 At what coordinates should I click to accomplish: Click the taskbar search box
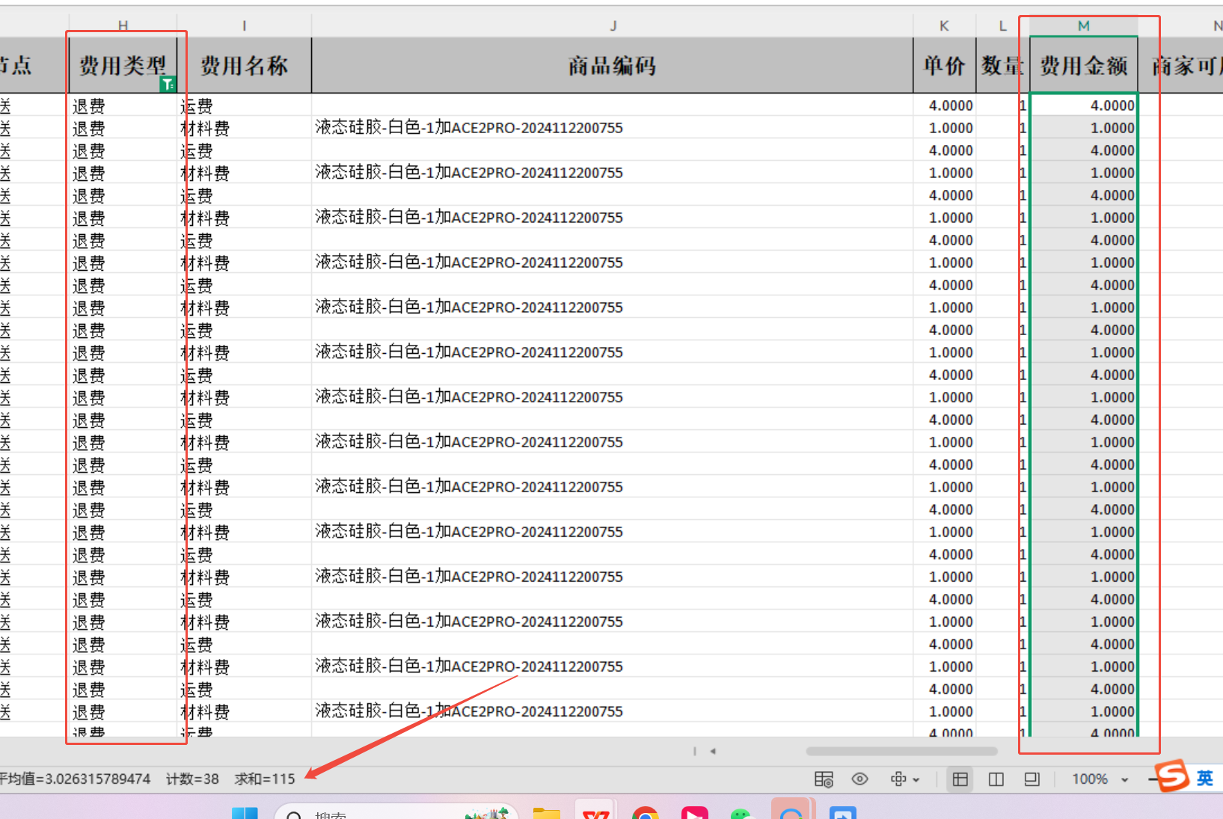[396, 812]
